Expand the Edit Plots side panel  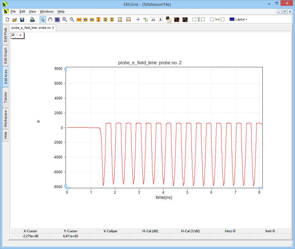6,35
